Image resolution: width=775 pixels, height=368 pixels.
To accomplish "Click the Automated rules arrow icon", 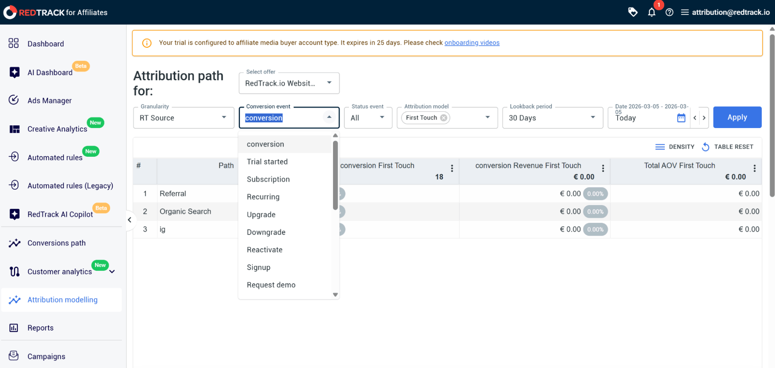I will (x=14, y=156).
